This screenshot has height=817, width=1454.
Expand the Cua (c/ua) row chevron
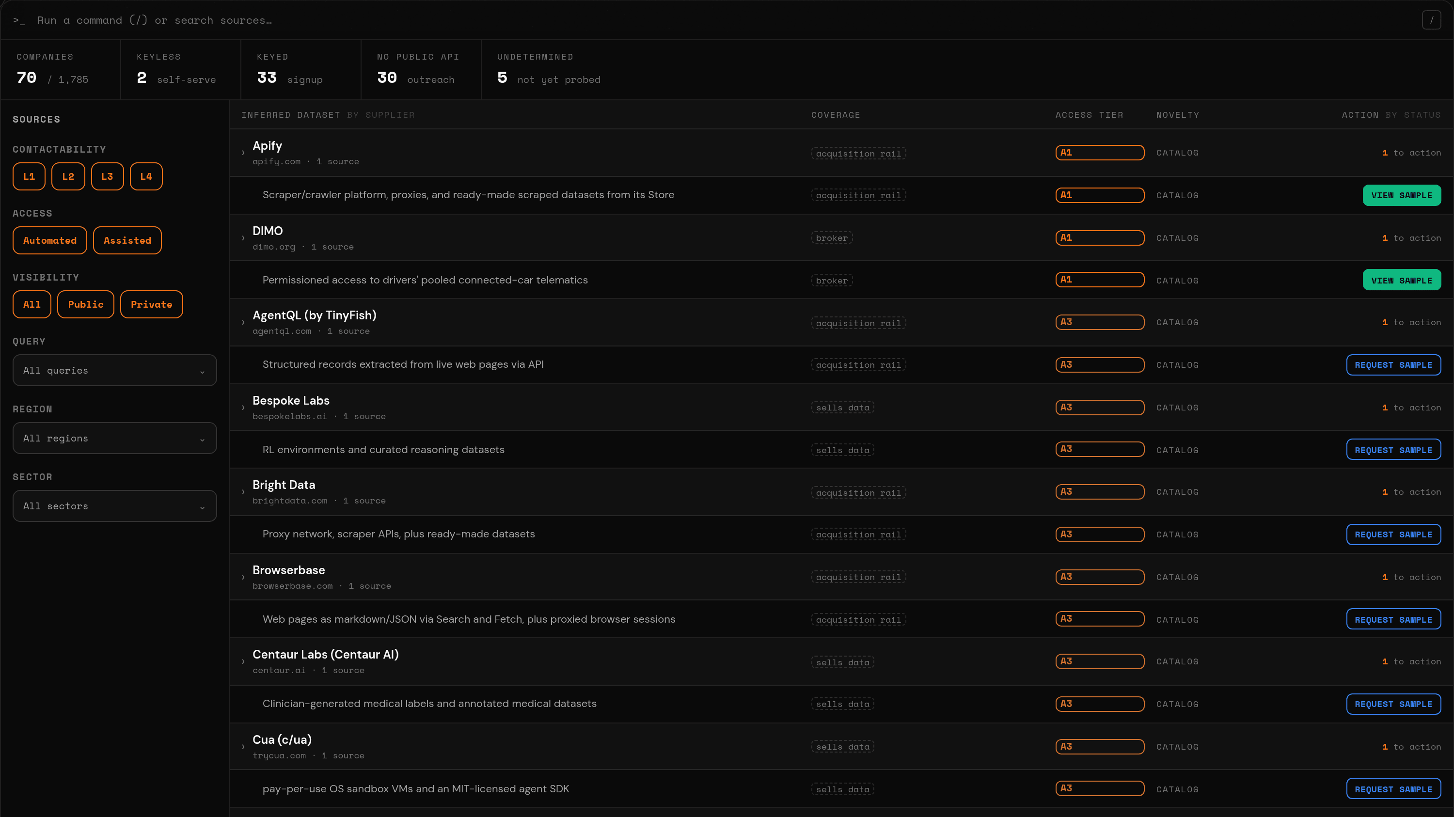tap(243, 747)
